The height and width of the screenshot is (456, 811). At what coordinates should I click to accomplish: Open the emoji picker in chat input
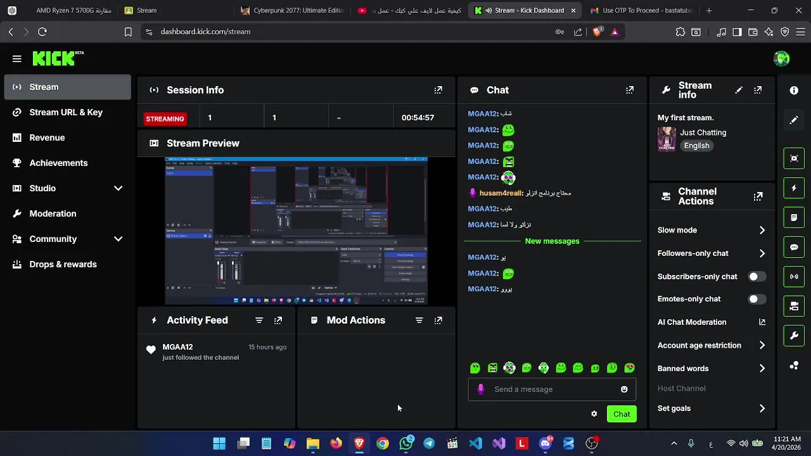(x=624, y=389)
